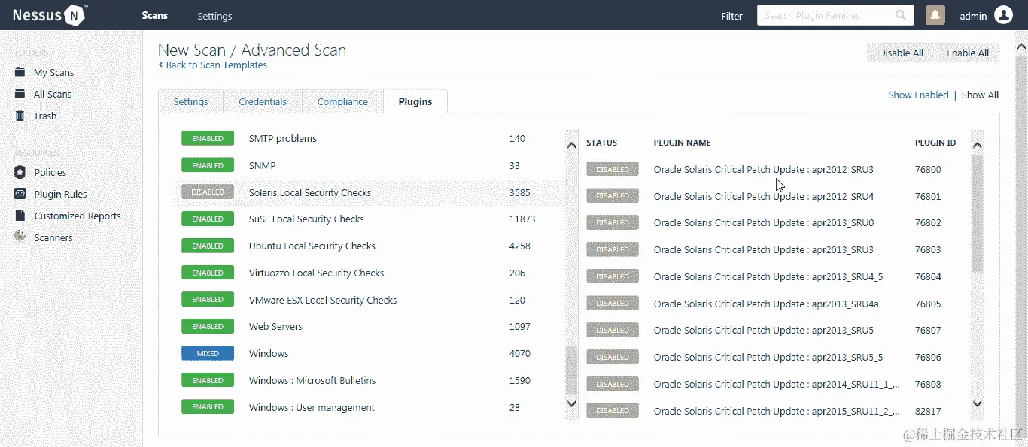Click the STATUS column header
Screen dimensions: 1028x447
click(601, 143)
